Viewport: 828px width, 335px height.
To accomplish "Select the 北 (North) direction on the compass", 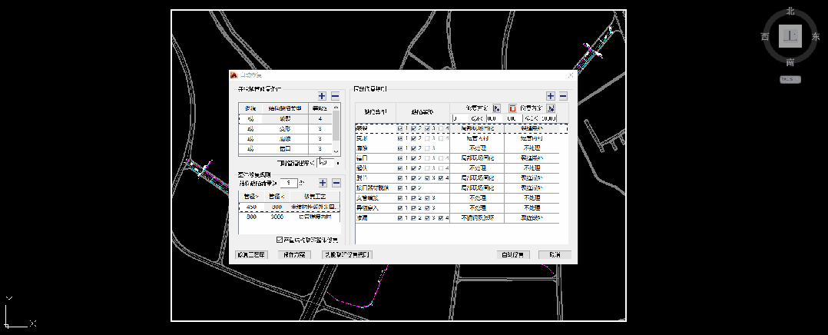I will pos(790,12).
